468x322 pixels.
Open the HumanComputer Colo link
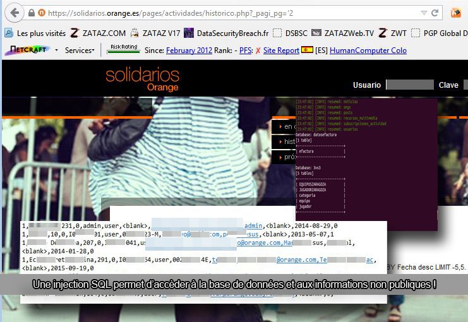(x=368, y=51)
